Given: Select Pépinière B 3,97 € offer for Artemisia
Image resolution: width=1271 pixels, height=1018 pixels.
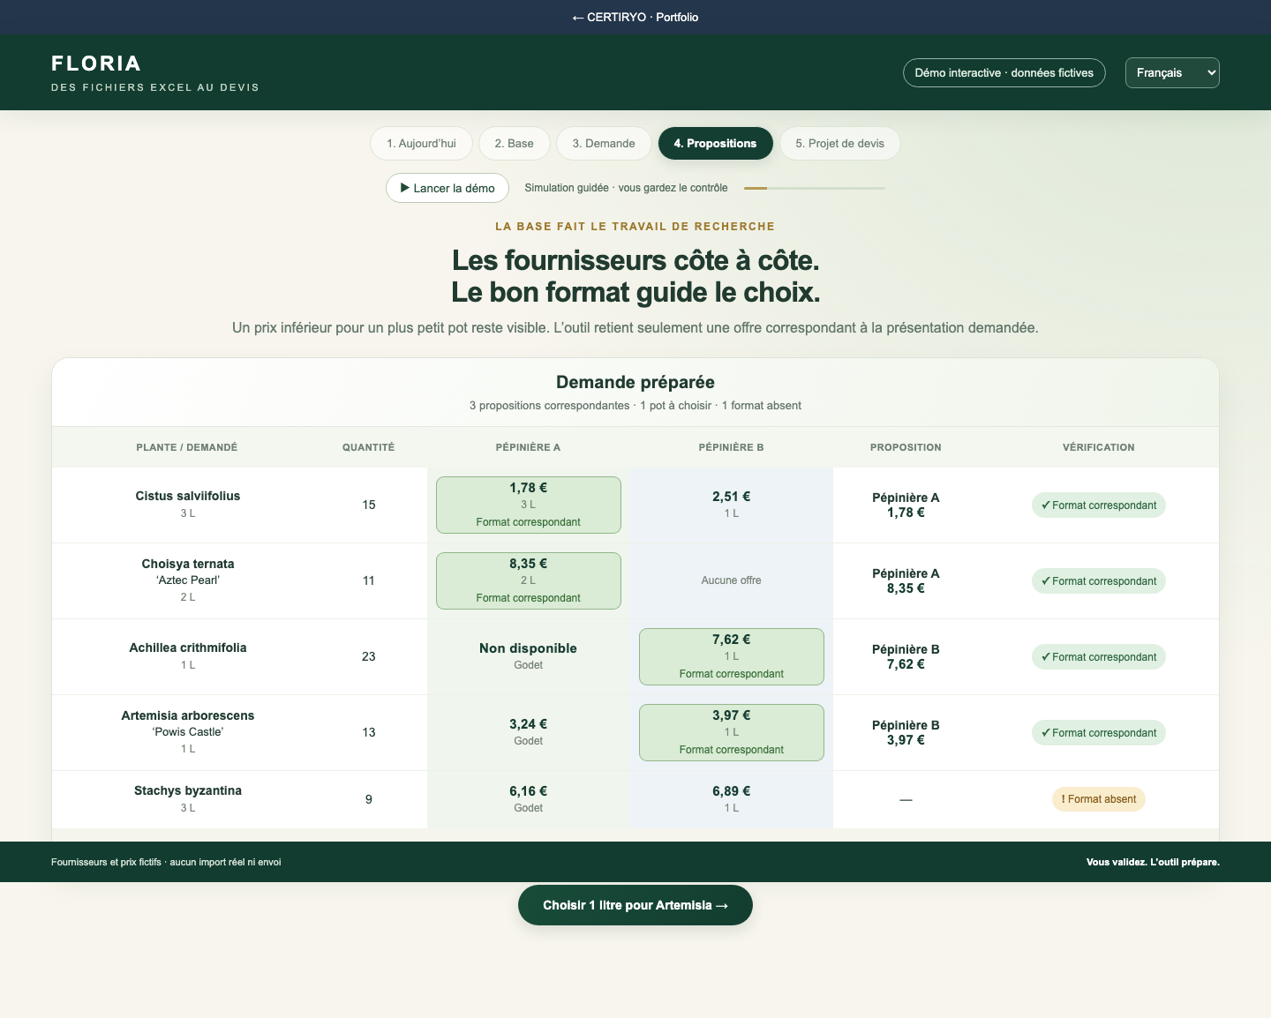Looking at the screenshot, I should [732, 732].
